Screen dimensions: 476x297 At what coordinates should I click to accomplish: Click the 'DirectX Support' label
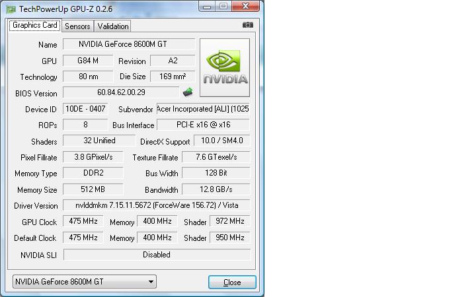tap(165, 142)
